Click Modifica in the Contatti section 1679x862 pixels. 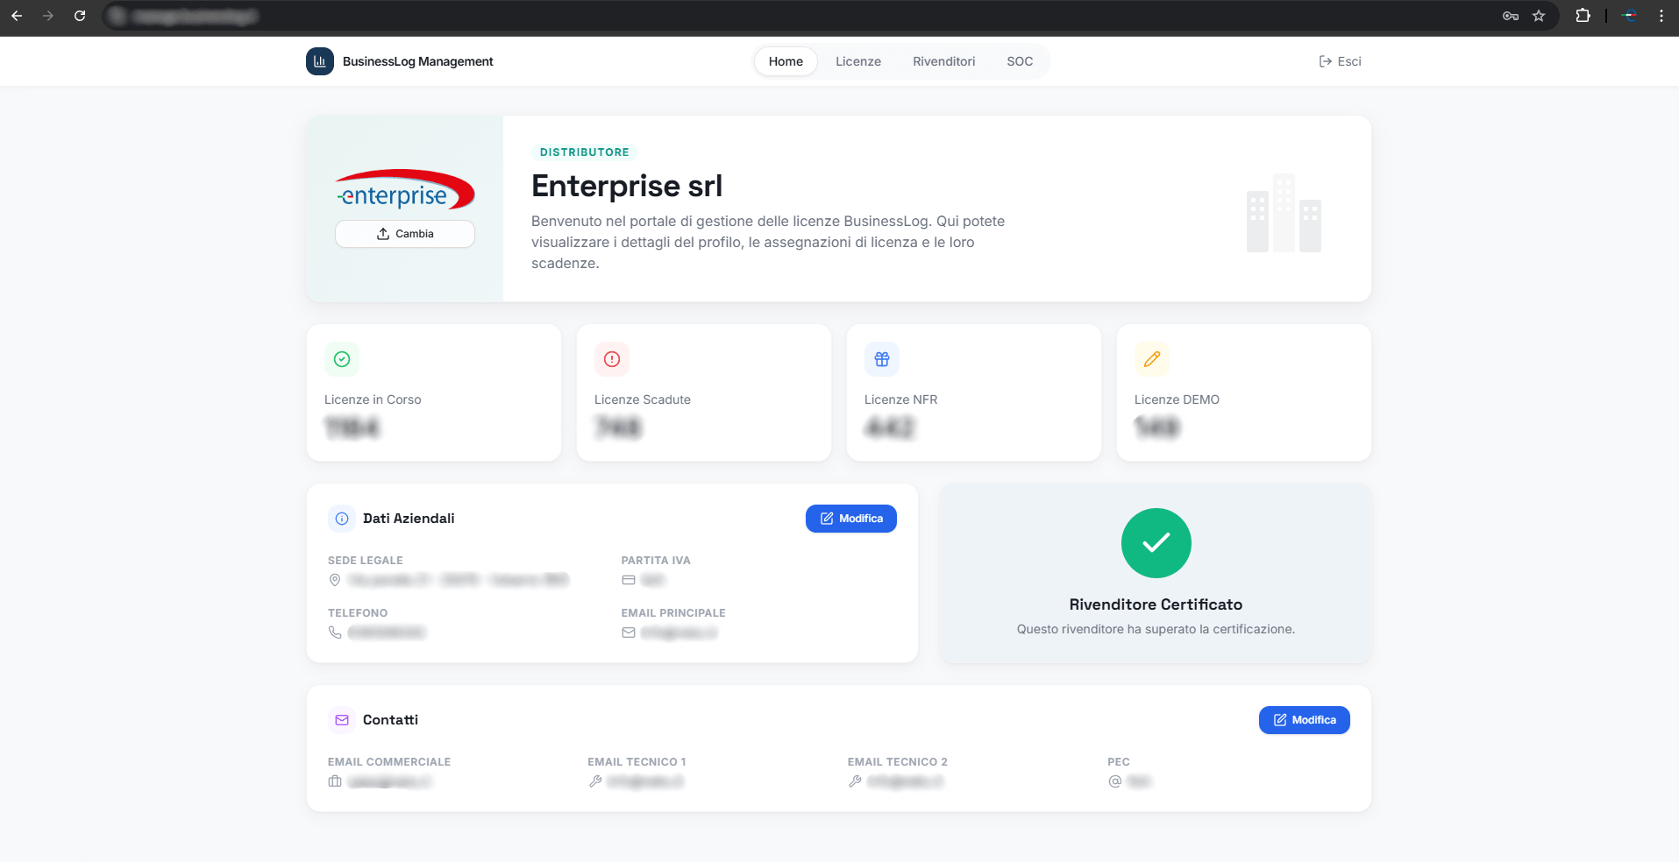coord(1304,720)
